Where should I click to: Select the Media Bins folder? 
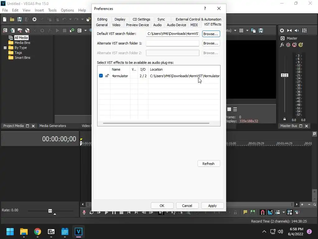[22, 43]
